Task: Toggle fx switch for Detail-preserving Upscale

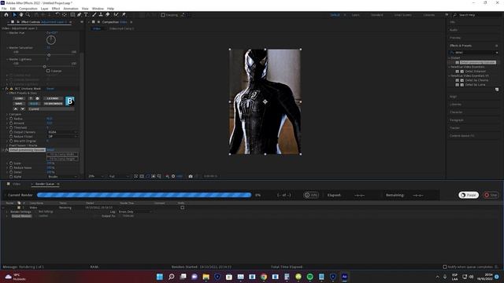Action: [6, 150]
